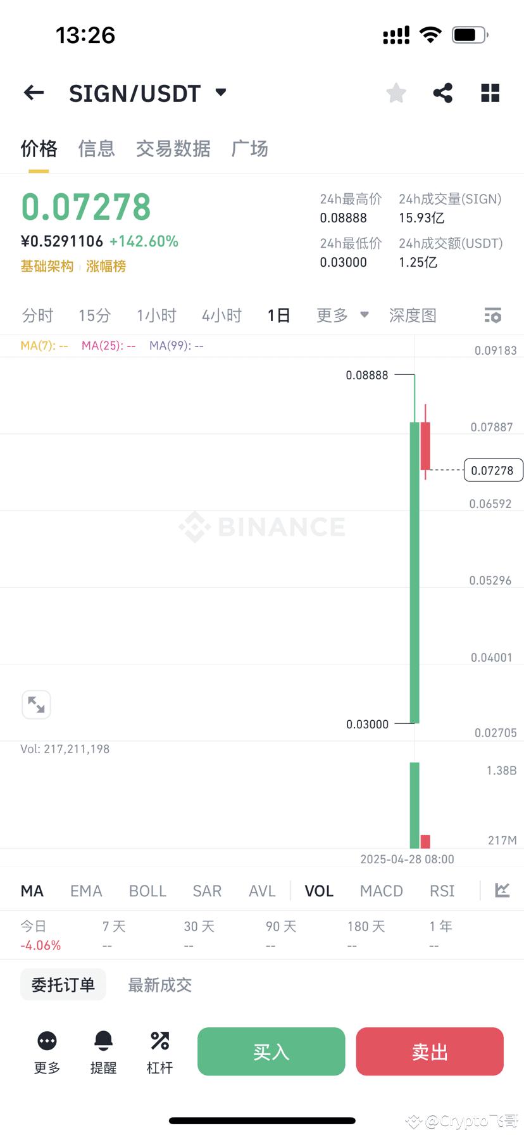This screenshot has height=1135, width=524.
Task: Select the line chart style icon
Action: click(502, 891)
